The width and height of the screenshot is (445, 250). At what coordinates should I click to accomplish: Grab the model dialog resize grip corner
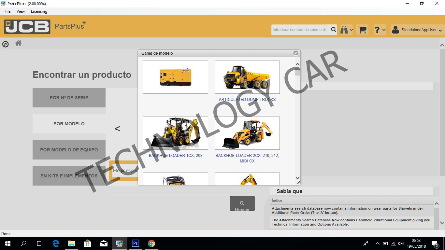298,183
